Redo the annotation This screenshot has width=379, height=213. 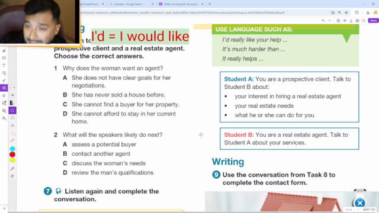tap(329, 21)
